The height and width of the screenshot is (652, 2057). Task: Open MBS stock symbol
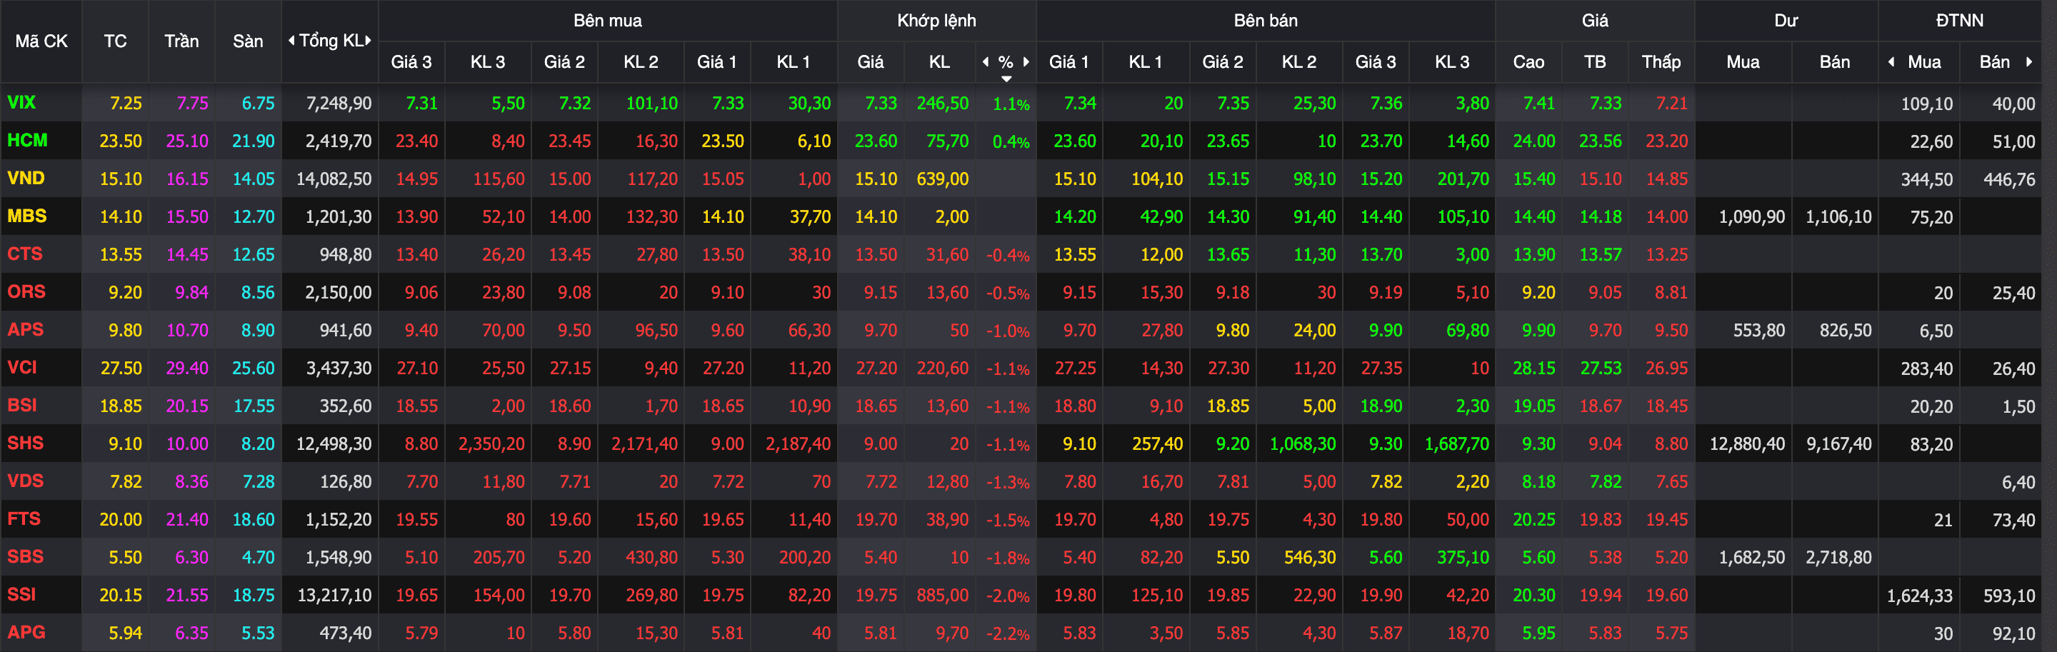click(x=27, y=216)
